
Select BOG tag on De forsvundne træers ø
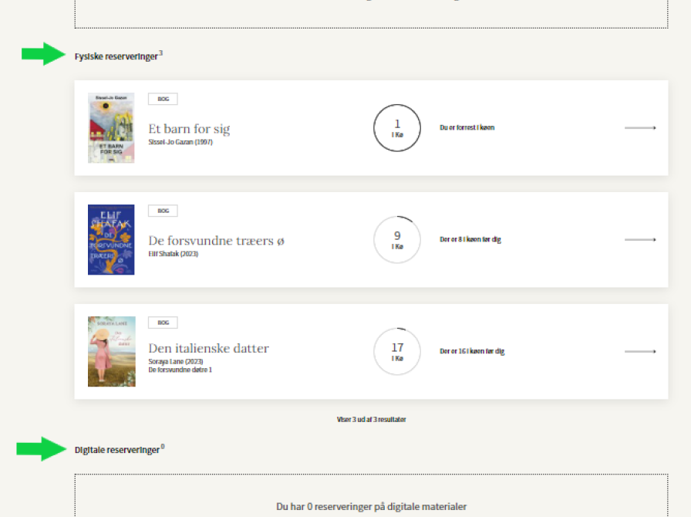pos(163,211)
